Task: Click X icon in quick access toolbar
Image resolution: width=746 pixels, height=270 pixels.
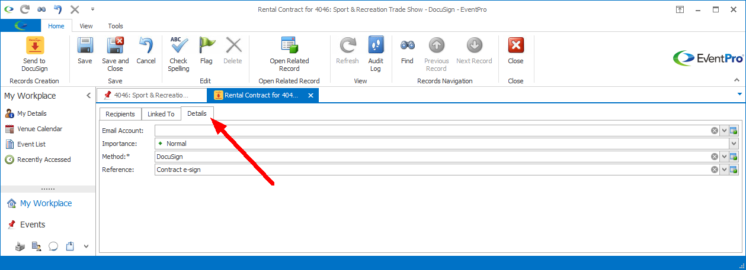Action: 75,9
